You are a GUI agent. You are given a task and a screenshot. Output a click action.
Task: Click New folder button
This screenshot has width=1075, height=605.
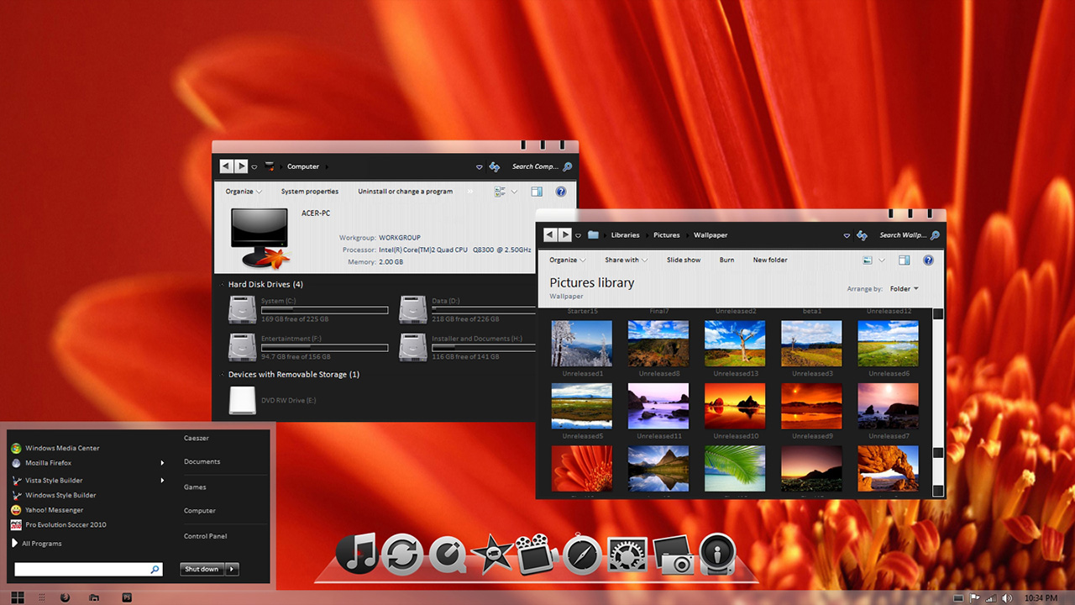pyautogui.click(x=770, y=260)
